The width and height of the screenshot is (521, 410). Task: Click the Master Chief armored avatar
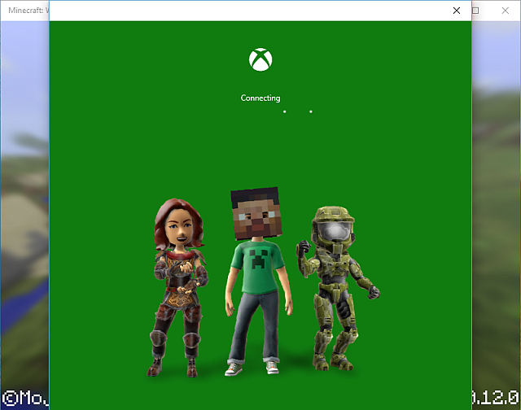point(338,288)
